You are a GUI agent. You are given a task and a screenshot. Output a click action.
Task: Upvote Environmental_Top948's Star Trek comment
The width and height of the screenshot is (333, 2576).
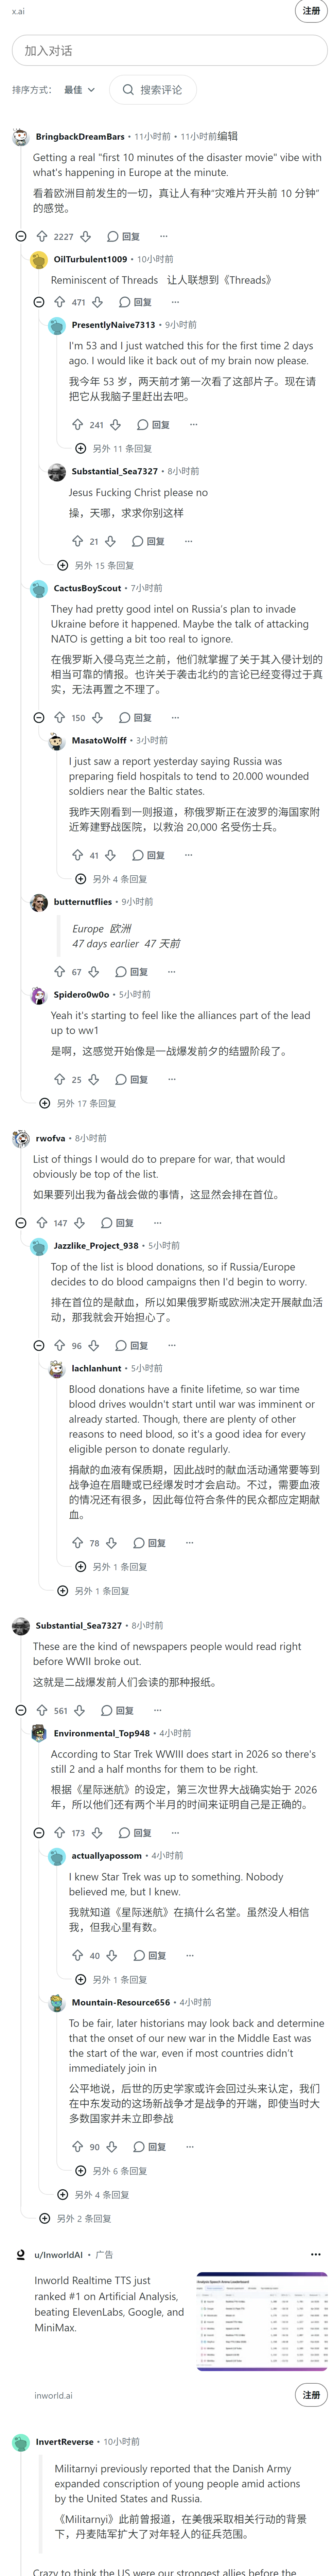click(x=60, y=1833)
